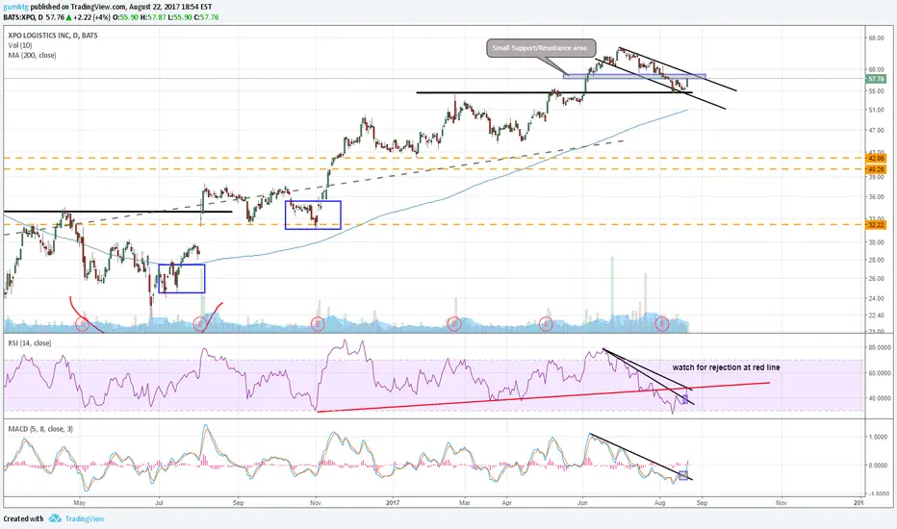Viewport: 897px width, 529px height.
Task: Click the Mar time axis label
Action: tap(465, 503)
